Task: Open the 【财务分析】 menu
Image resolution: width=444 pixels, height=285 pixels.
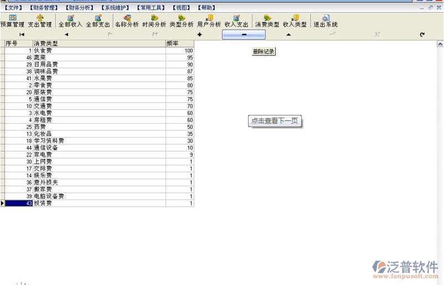Action: pos(79,8)
